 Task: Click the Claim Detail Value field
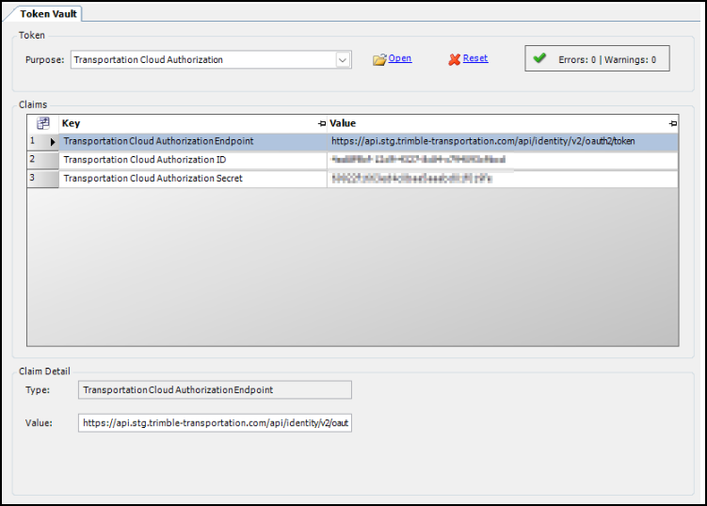tap(215, 423)
